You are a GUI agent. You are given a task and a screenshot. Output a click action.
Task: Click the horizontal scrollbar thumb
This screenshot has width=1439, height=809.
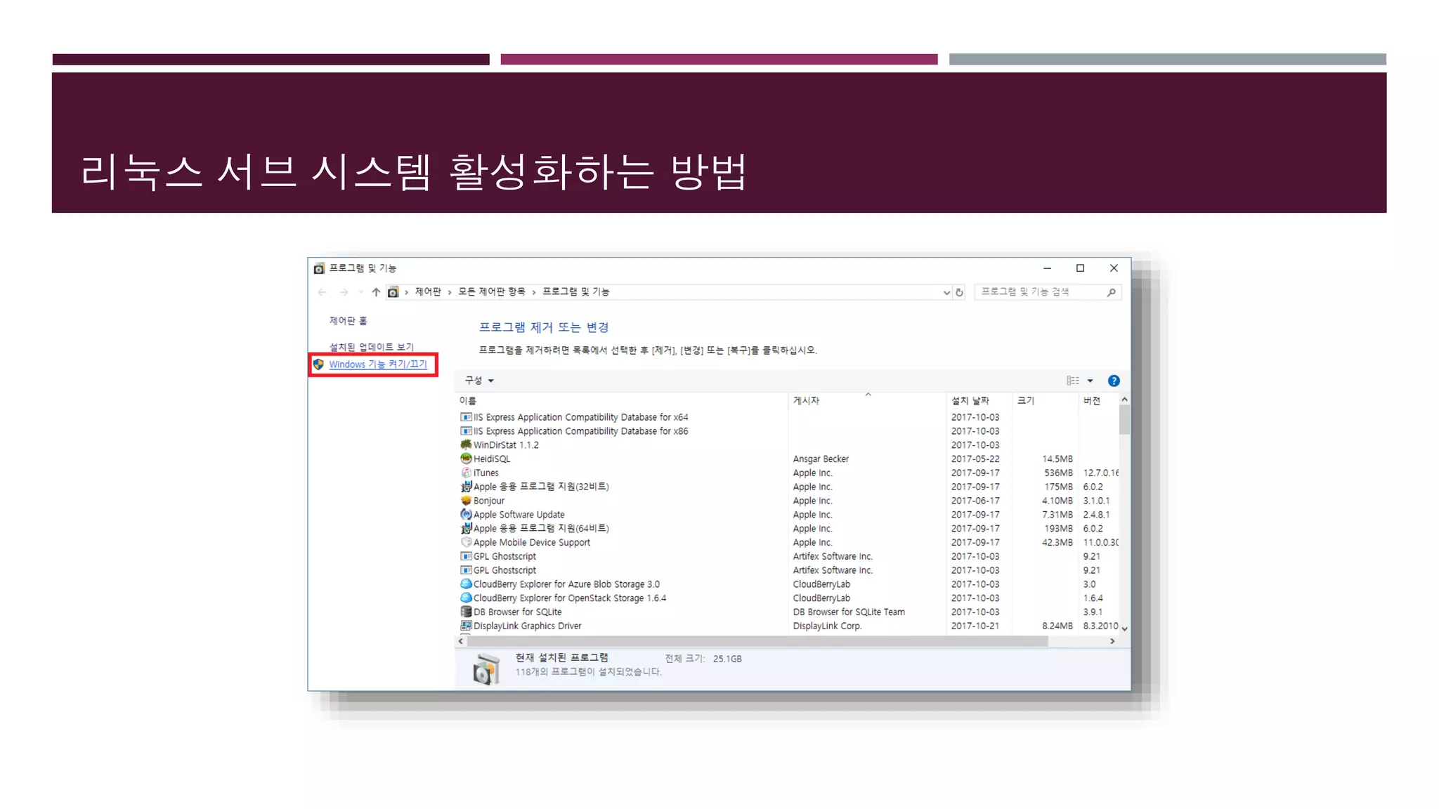pyautogui.click(x=757, y=641)
